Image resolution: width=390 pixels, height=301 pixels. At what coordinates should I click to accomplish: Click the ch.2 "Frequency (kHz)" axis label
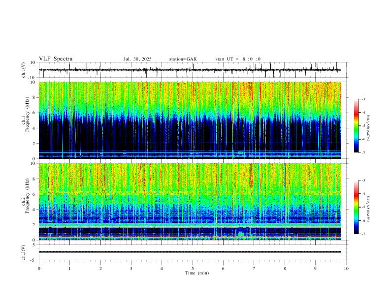pyautogui.click(x=28, y=196)
